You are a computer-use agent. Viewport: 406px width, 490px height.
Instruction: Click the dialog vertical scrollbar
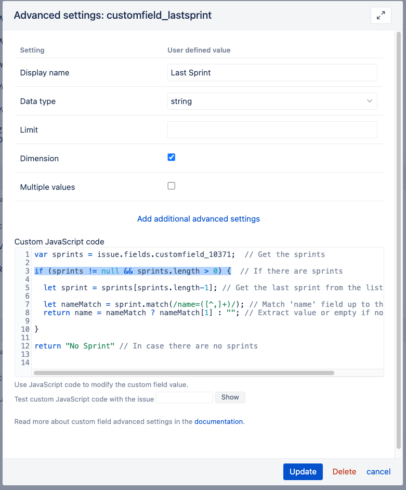[x=399, y=240]
